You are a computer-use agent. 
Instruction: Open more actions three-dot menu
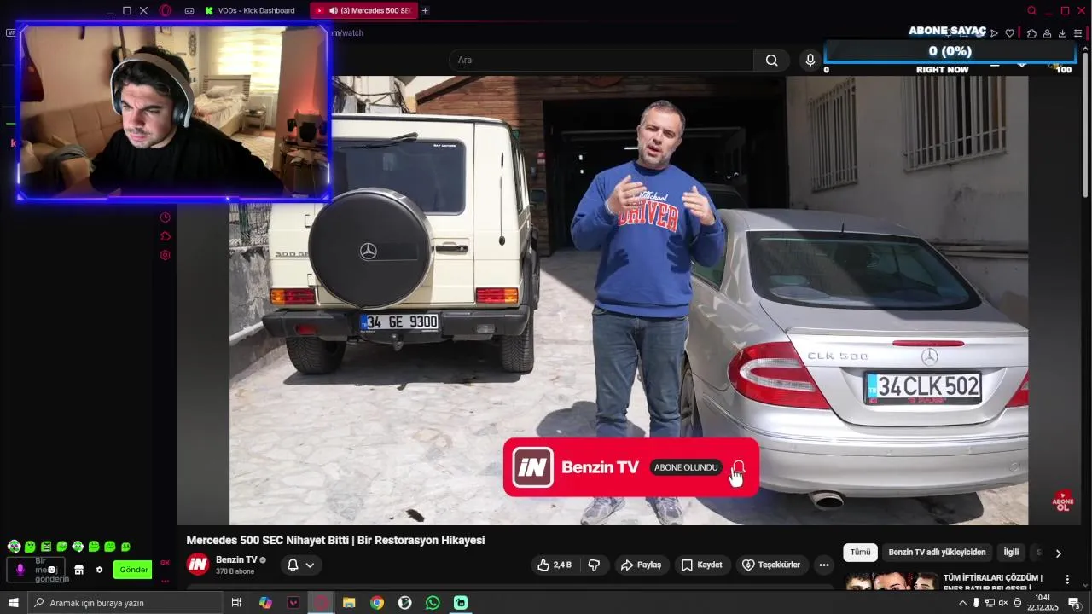823,565
